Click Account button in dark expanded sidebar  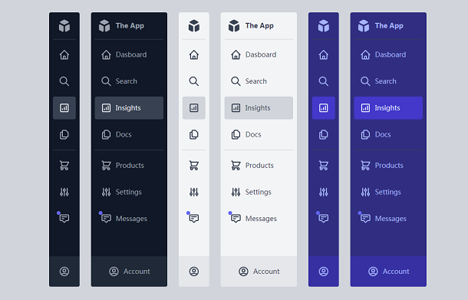129,272
